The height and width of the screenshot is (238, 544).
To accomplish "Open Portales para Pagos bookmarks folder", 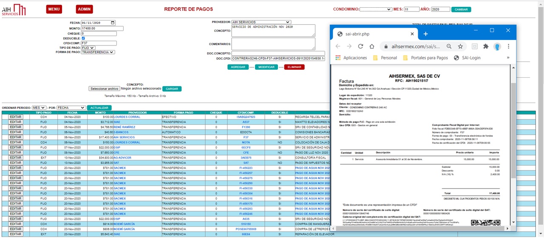I will pos(425,58).
